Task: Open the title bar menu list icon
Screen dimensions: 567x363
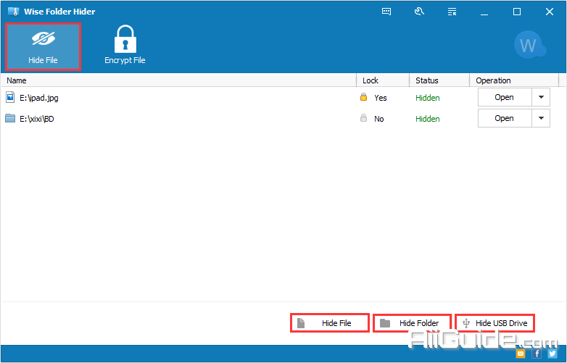Action: tap(452, 12)
